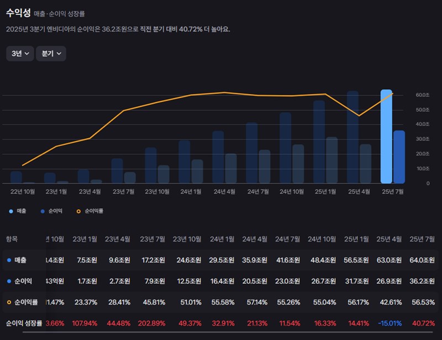442x340 pixels.
Task: Click the 수익성 section heading
Action: (x=18, y=12)
